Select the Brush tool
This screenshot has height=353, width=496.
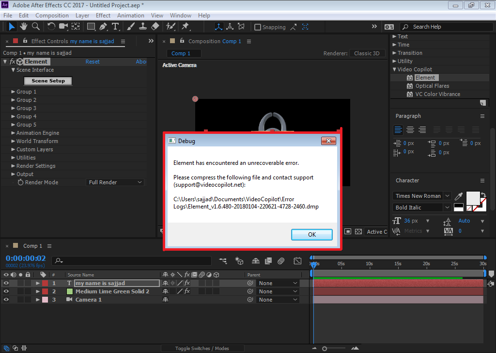[131, 27]
